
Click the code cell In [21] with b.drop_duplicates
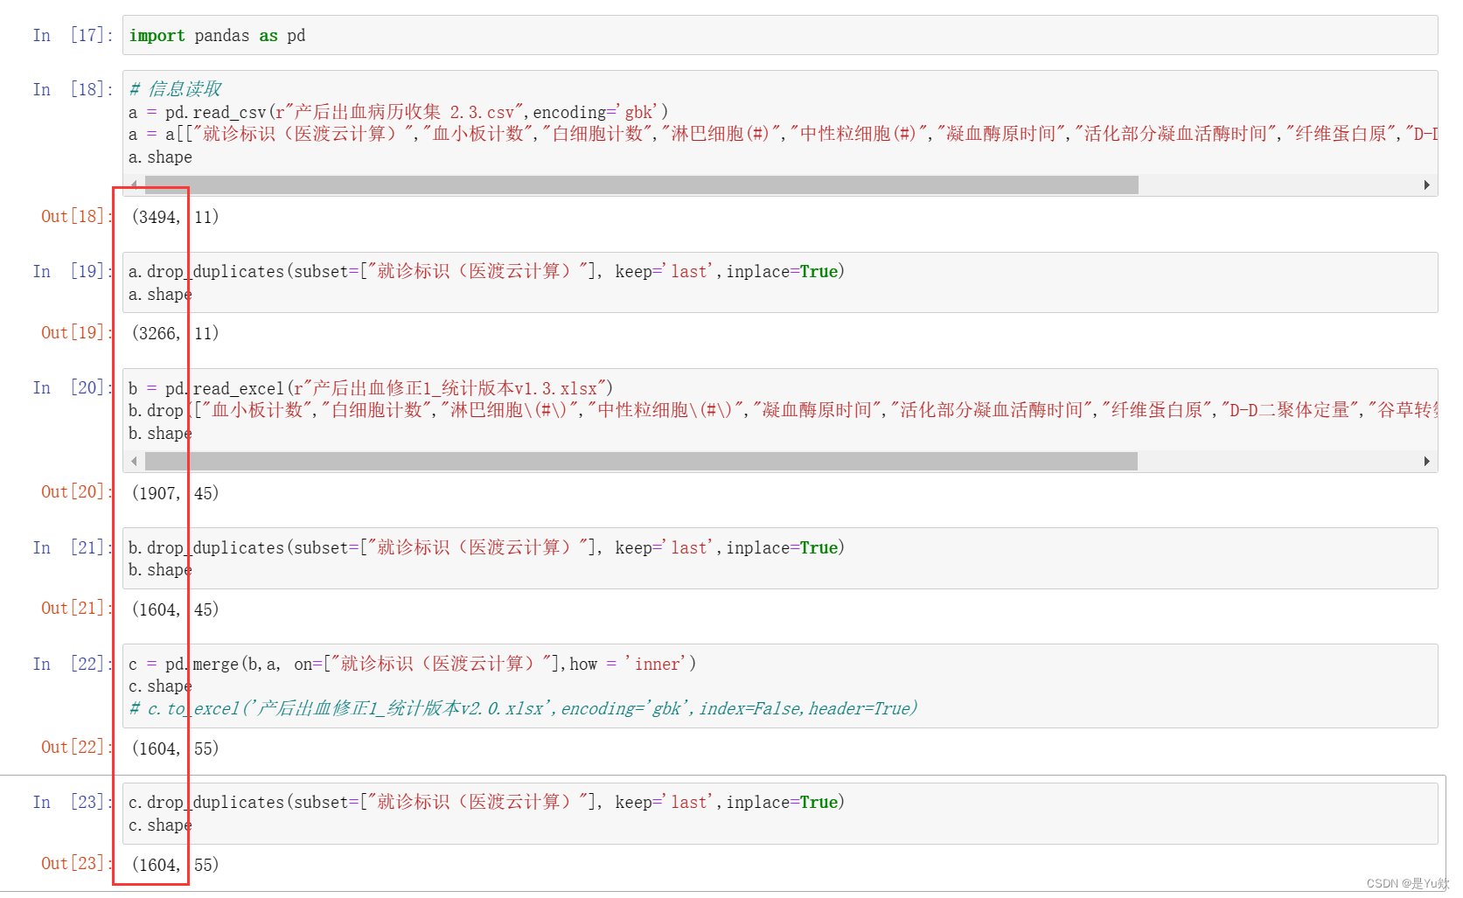click(x=780, y=559)
